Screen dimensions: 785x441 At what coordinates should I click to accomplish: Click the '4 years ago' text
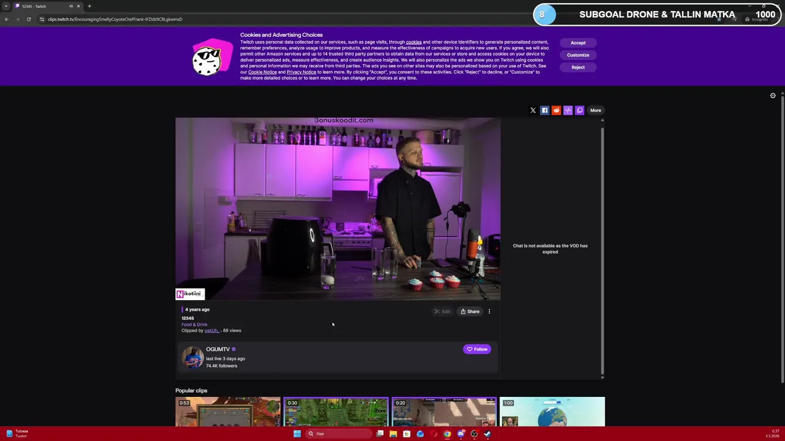(197, 309)
